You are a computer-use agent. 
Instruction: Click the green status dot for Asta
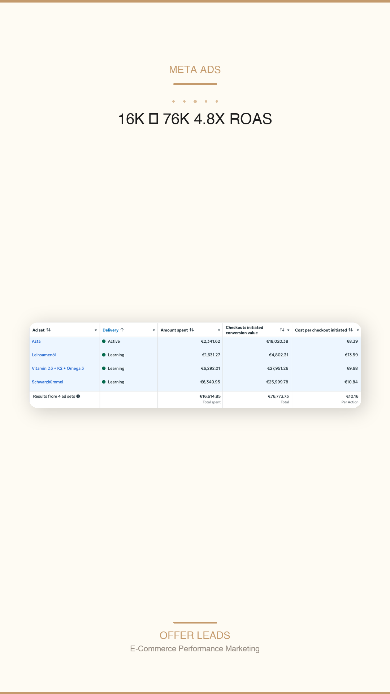coord(104,341)
